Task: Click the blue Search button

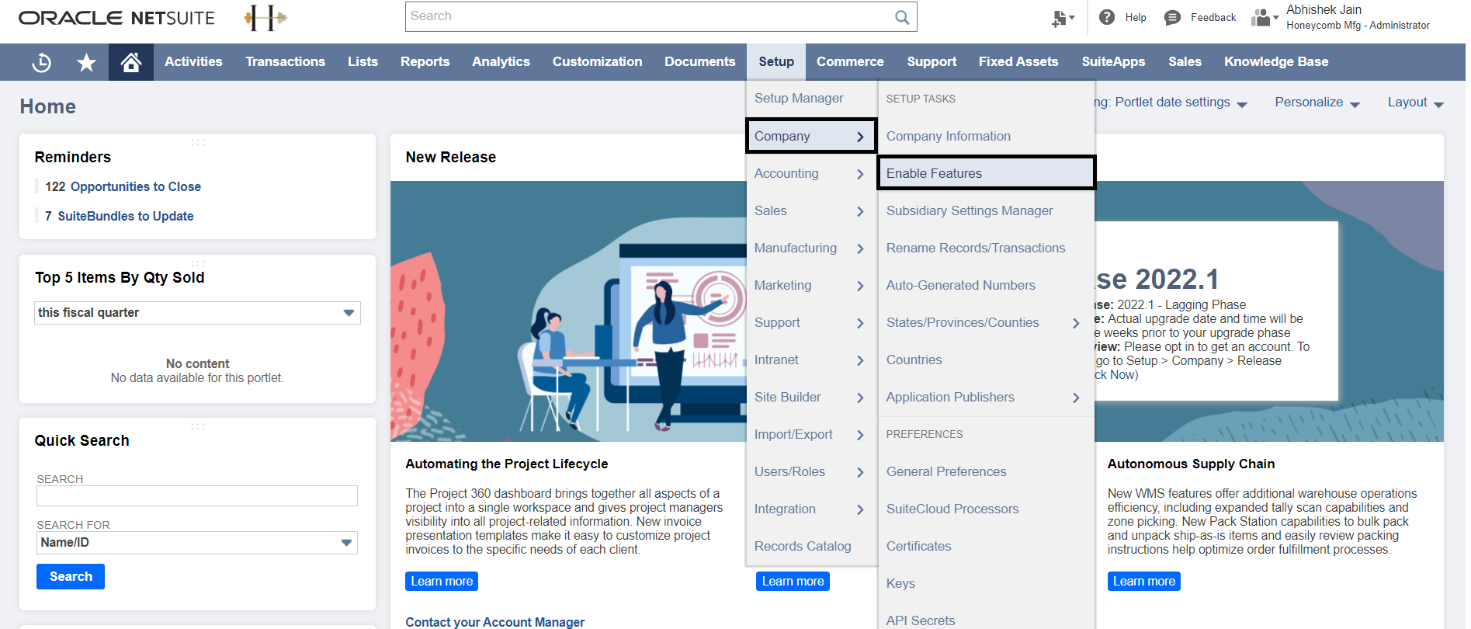Action: (71, 576)
